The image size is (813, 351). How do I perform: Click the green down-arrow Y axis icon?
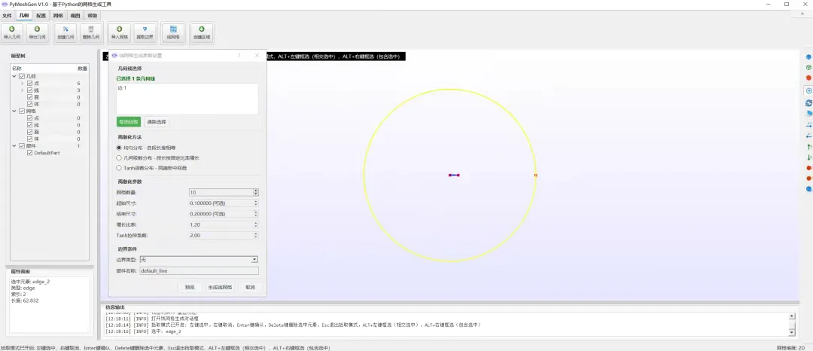click(808, 157)
